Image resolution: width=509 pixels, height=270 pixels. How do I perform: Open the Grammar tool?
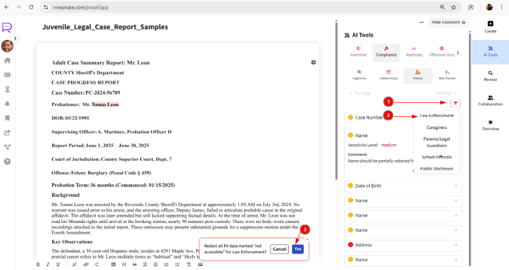click(359, 51)
